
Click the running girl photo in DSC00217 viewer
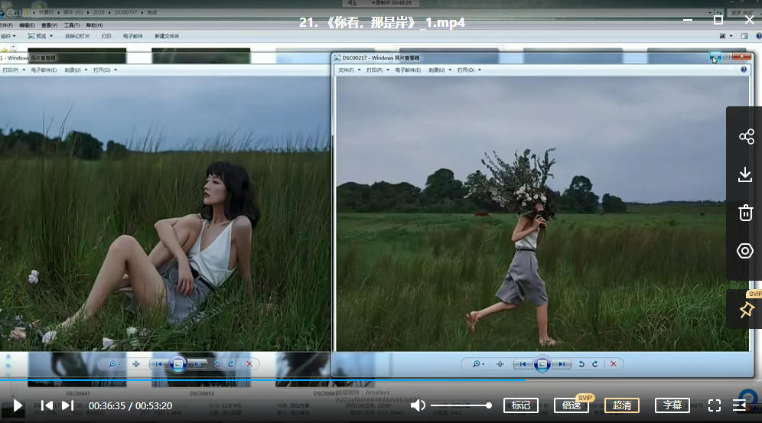(x=542, y=213)
